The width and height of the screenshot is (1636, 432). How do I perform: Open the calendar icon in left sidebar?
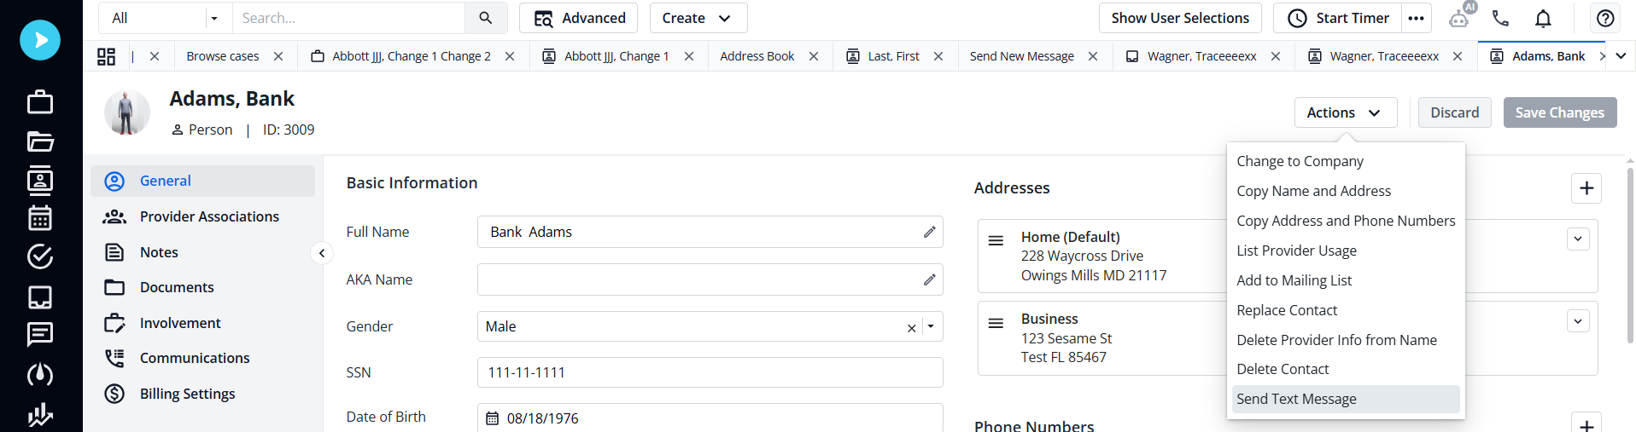[x=40, y=218]
